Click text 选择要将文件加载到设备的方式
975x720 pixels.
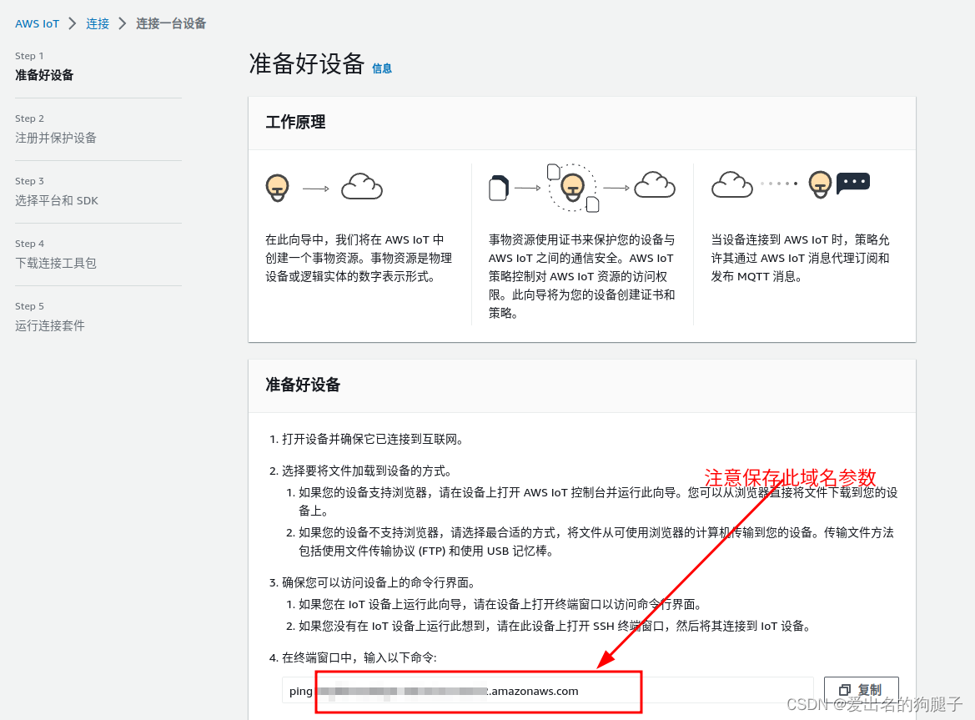[x=367, y=471]
